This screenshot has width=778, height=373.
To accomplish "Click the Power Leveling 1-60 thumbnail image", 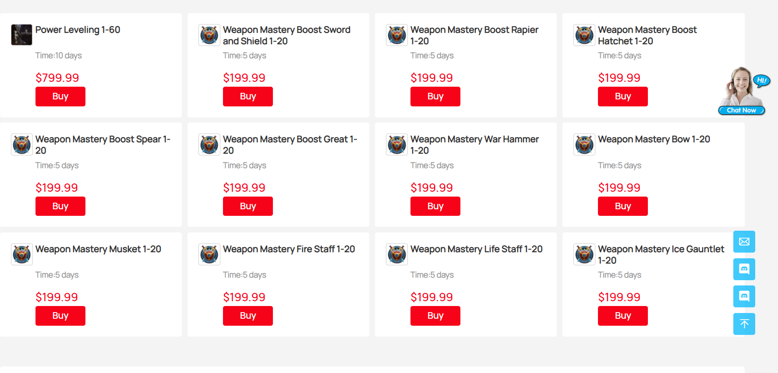I will click(x=22, y=35).
